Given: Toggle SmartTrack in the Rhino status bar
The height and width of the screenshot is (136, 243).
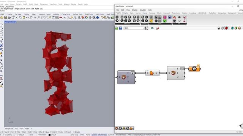Looking at the screenshot, I should [102, 135].
